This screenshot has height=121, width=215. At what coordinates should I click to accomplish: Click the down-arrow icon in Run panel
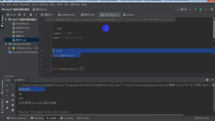(x=13, y=90)
